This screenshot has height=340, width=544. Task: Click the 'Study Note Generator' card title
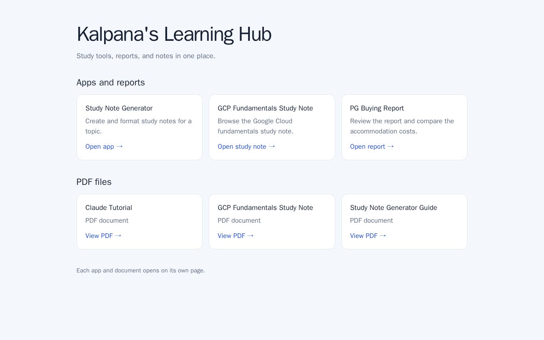(119, 108)
